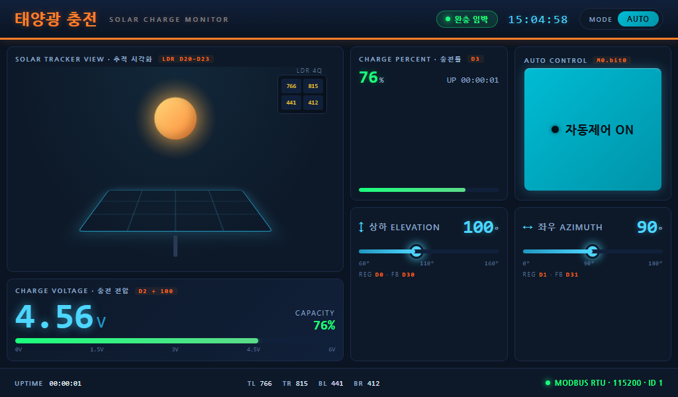The height and width of the screenshot is (397, 678).
Task: Click the D2 ÷ 100 register tag
Action: coord(156,291)
